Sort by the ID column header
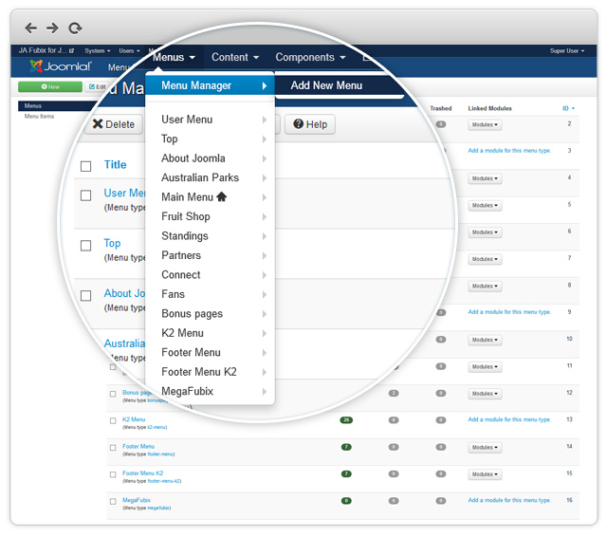This screenshot has height=556, width=607. coord(568,108)
